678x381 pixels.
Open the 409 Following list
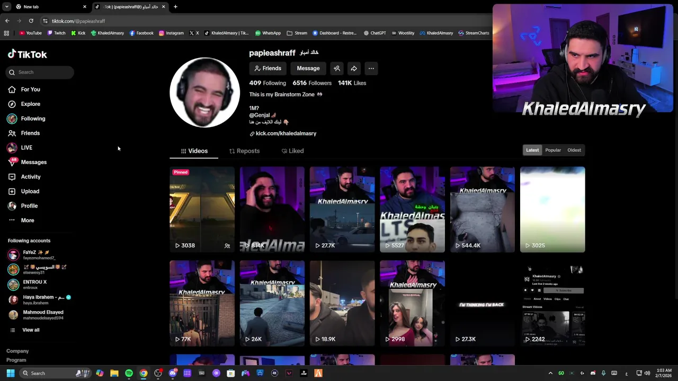click(x=267, y=83)
